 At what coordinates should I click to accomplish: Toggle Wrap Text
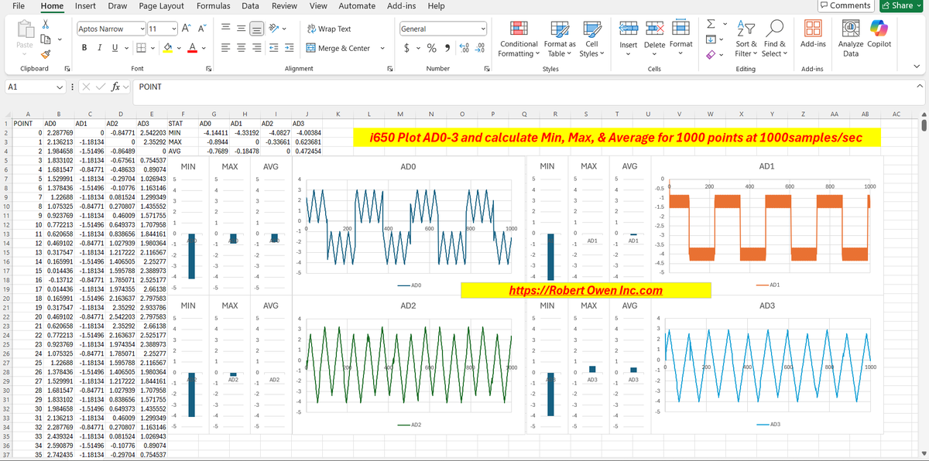pos(329,29)
